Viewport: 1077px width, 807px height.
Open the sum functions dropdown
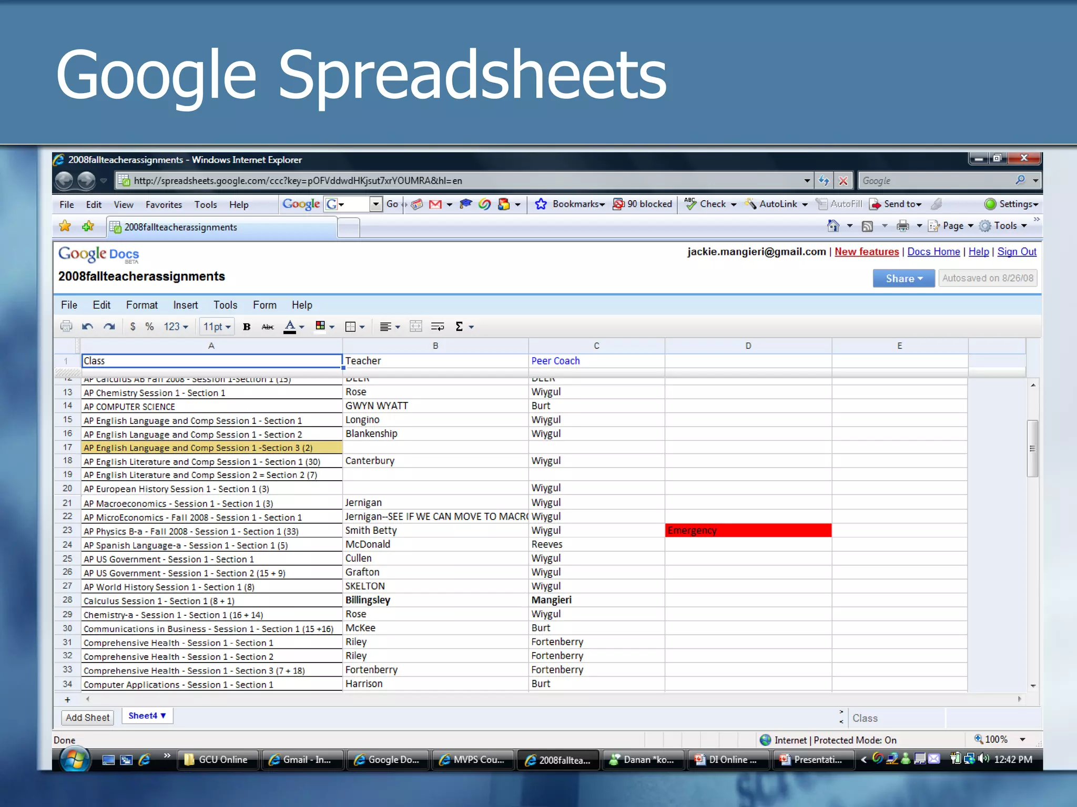click(x=464, y=327)
